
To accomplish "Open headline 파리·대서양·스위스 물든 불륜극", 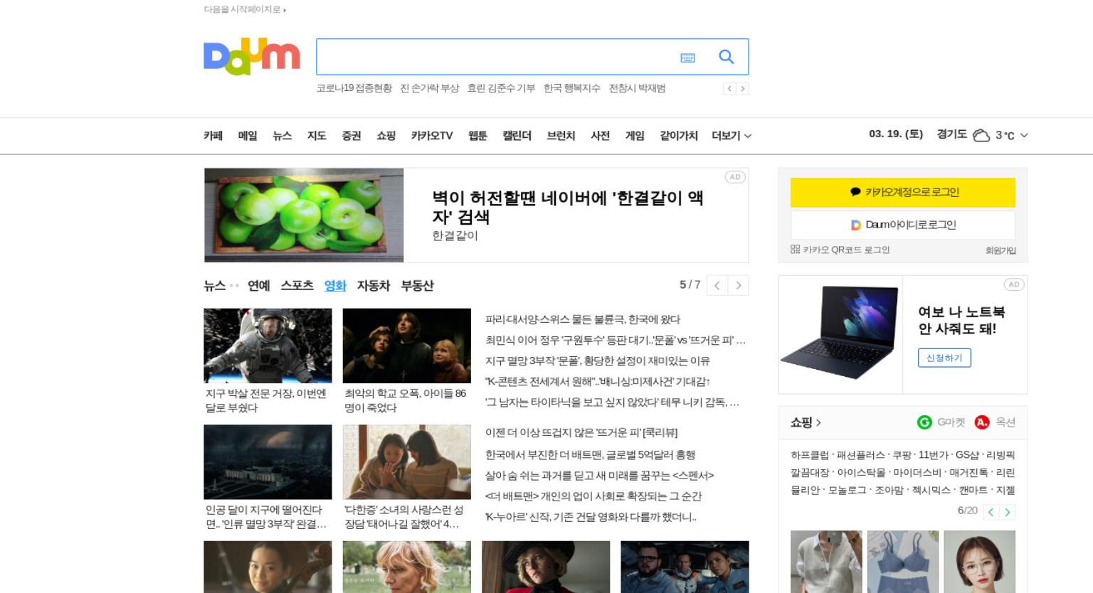I will coord(583,320).
